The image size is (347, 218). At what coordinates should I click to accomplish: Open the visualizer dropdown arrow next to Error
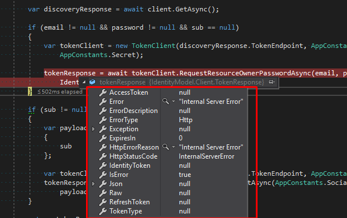tap(173, 102)
